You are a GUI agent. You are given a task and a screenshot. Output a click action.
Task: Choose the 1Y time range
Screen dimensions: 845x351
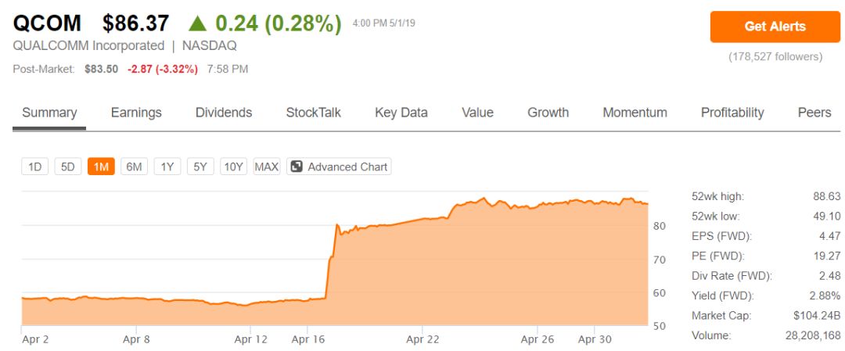click(167, 167)
